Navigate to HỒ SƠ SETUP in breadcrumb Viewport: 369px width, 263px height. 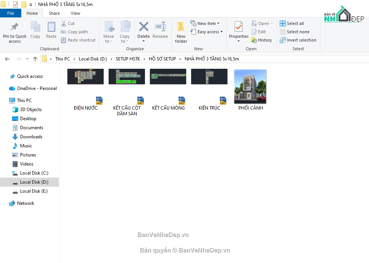click(x=162, y=59)
